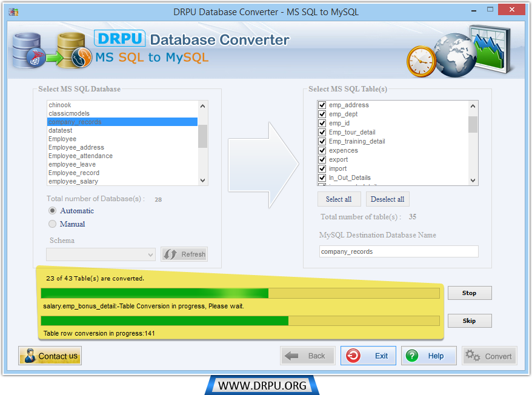Click database list scroll down arrow
Image resolution: width=532 pixels, height=395 pixels.
(x=202, y=181)
